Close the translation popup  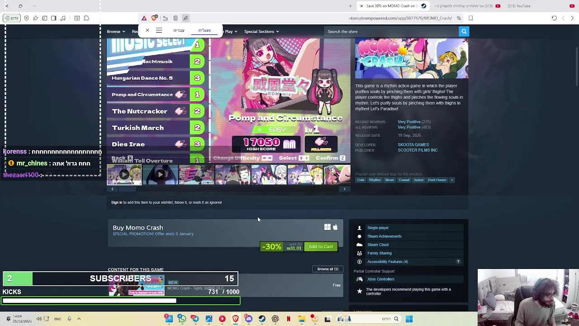coord(147,30)
